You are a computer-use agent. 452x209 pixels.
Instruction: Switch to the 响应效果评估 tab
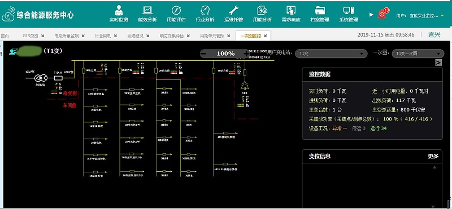[x=172, y=36]
